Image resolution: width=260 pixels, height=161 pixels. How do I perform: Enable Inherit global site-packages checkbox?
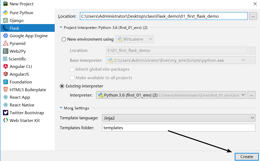[x=72, y=69]
